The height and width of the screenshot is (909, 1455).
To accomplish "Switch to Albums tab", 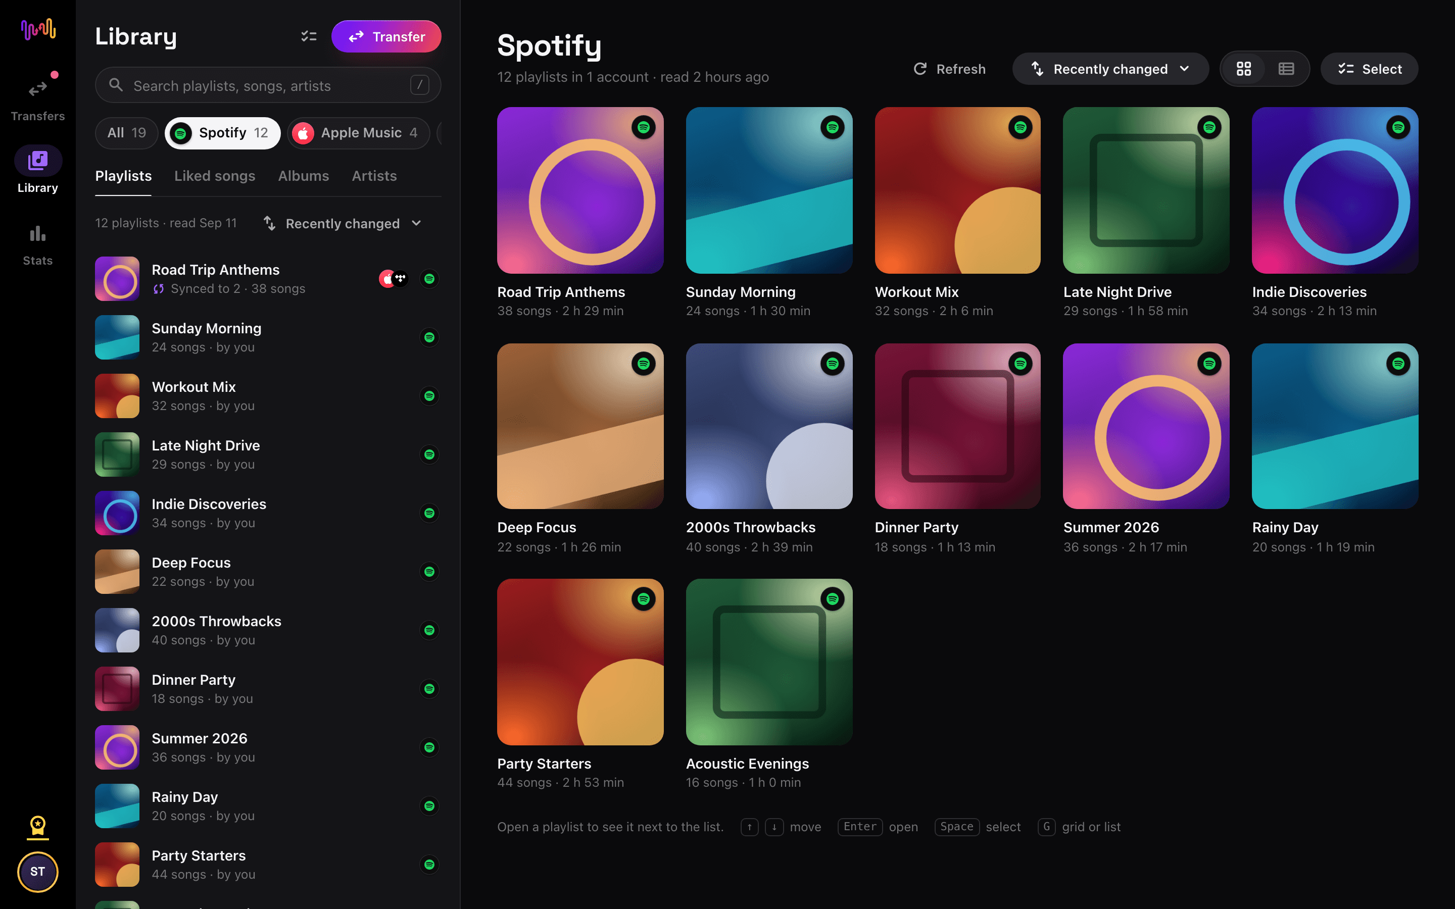I will click(x=304, y=176).
